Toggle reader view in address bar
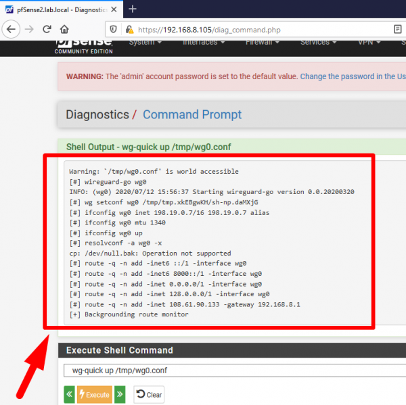Screen dimensions: 406x405 [398, 30]
